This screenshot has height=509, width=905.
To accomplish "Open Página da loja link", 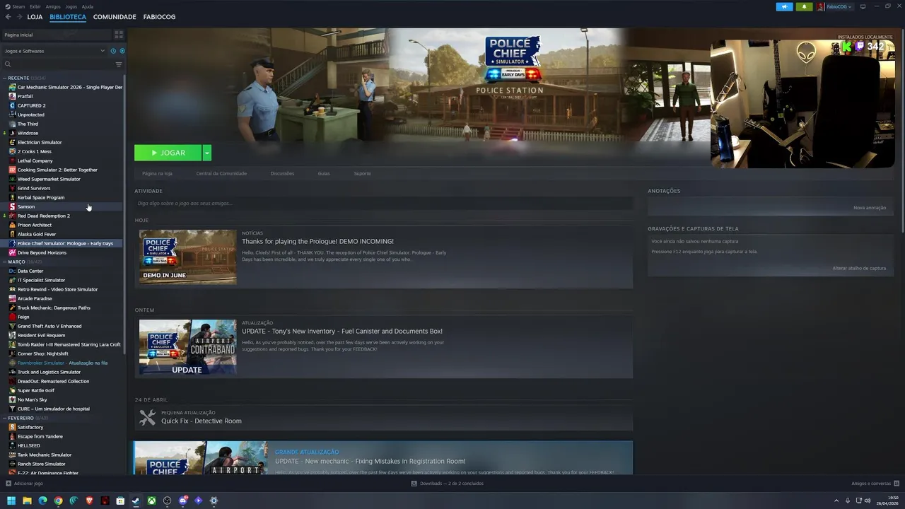I will tap(157, 173).
